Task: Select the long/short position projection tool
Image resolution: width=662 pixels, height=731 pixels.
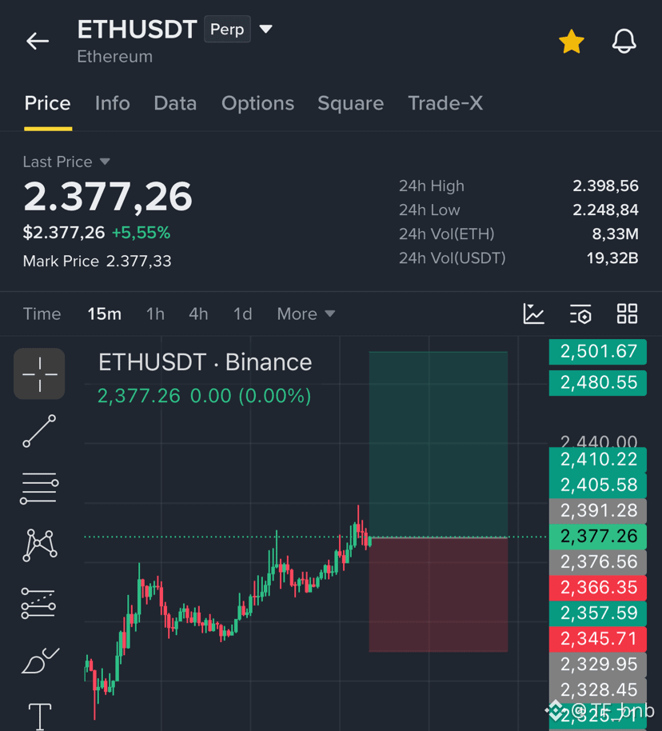Action: tap(38, 603)
